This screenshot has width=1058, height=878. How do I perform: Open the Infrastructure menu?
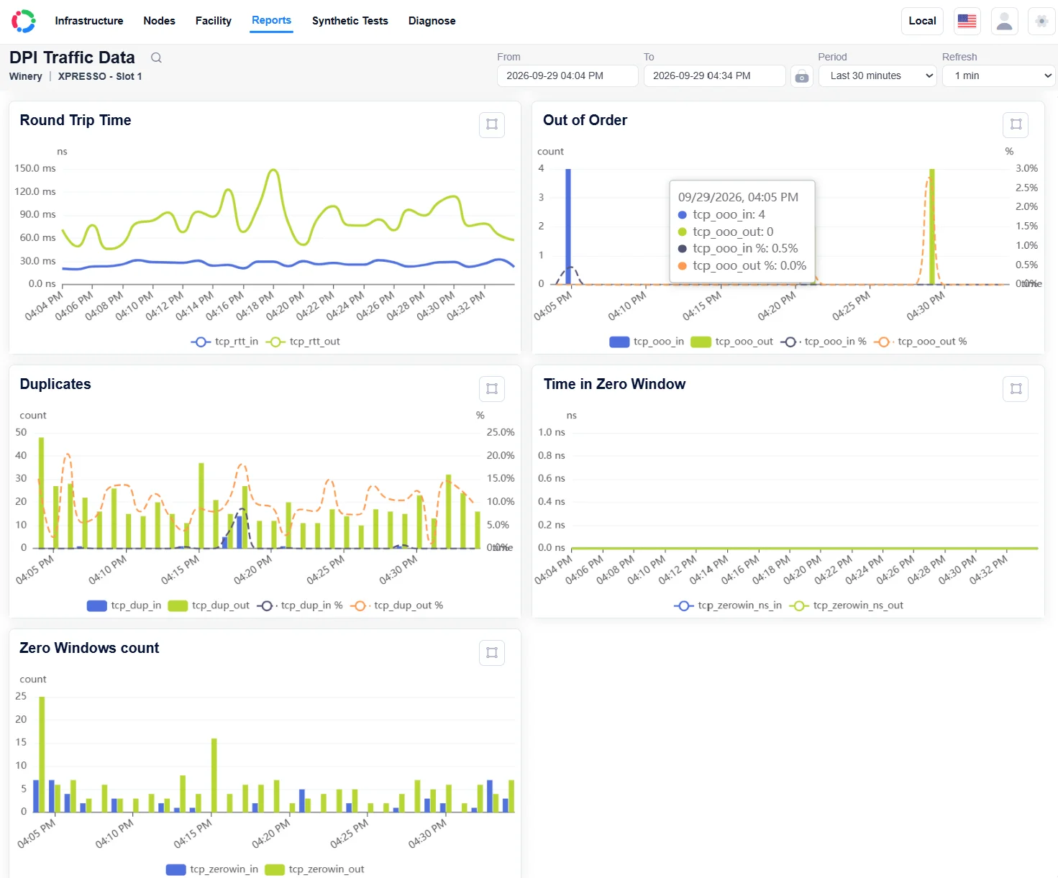pyautogui.click(x=89, y=21)
